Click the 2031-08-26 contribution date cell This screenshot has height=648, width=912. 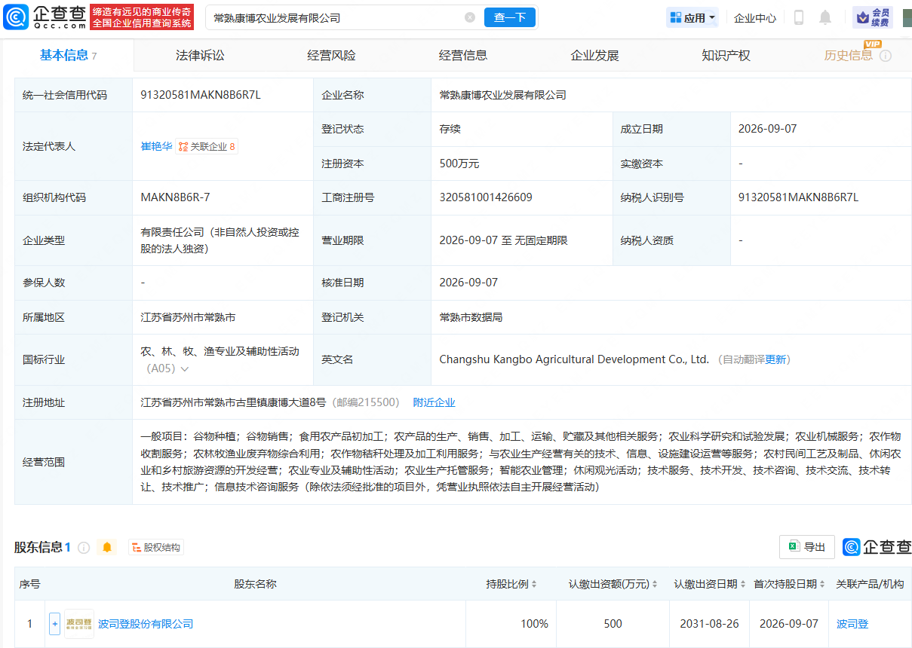[x=711, y=624]
